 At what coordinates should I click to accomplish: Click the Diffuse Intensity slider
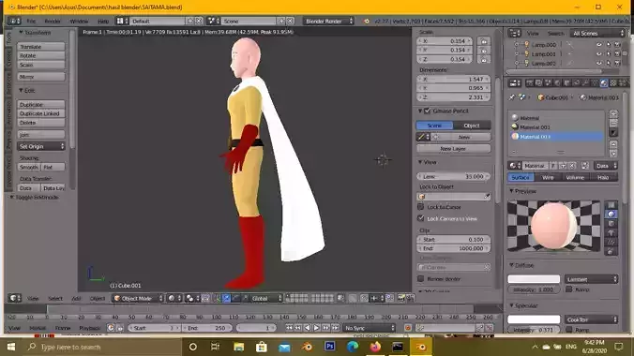click(x=534, y=289)
